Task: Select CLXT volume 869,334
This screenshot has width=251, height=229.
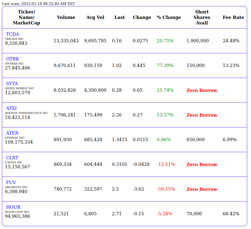Action: tap(62, 164)
